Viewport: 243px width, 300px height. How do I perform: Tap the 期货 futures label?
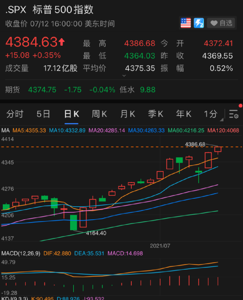(13, 90)
